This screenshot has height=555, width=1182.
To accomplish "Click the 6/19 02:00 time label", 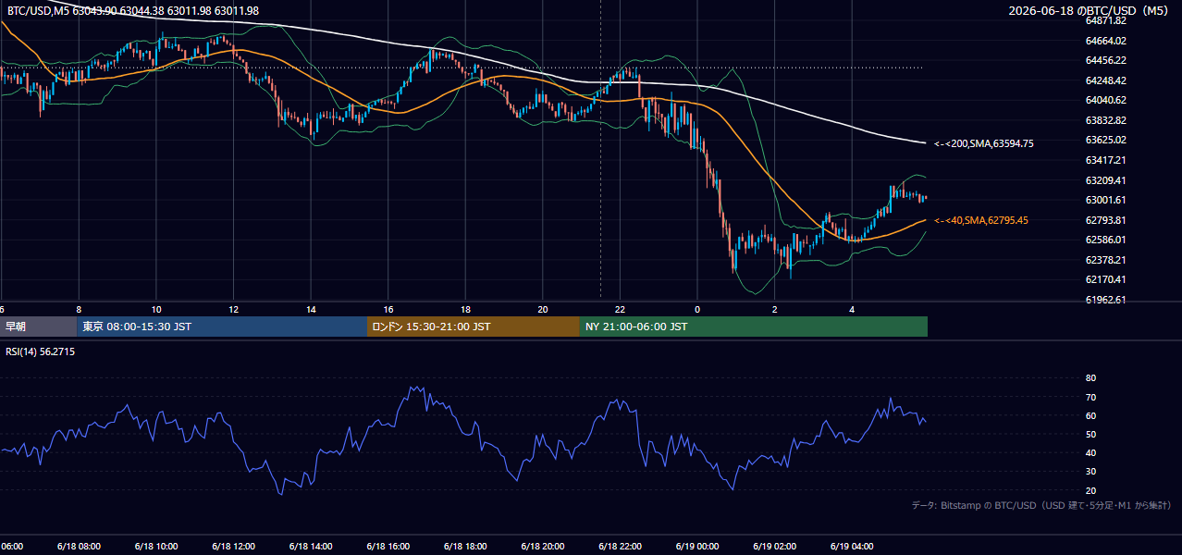I will 775,547.
